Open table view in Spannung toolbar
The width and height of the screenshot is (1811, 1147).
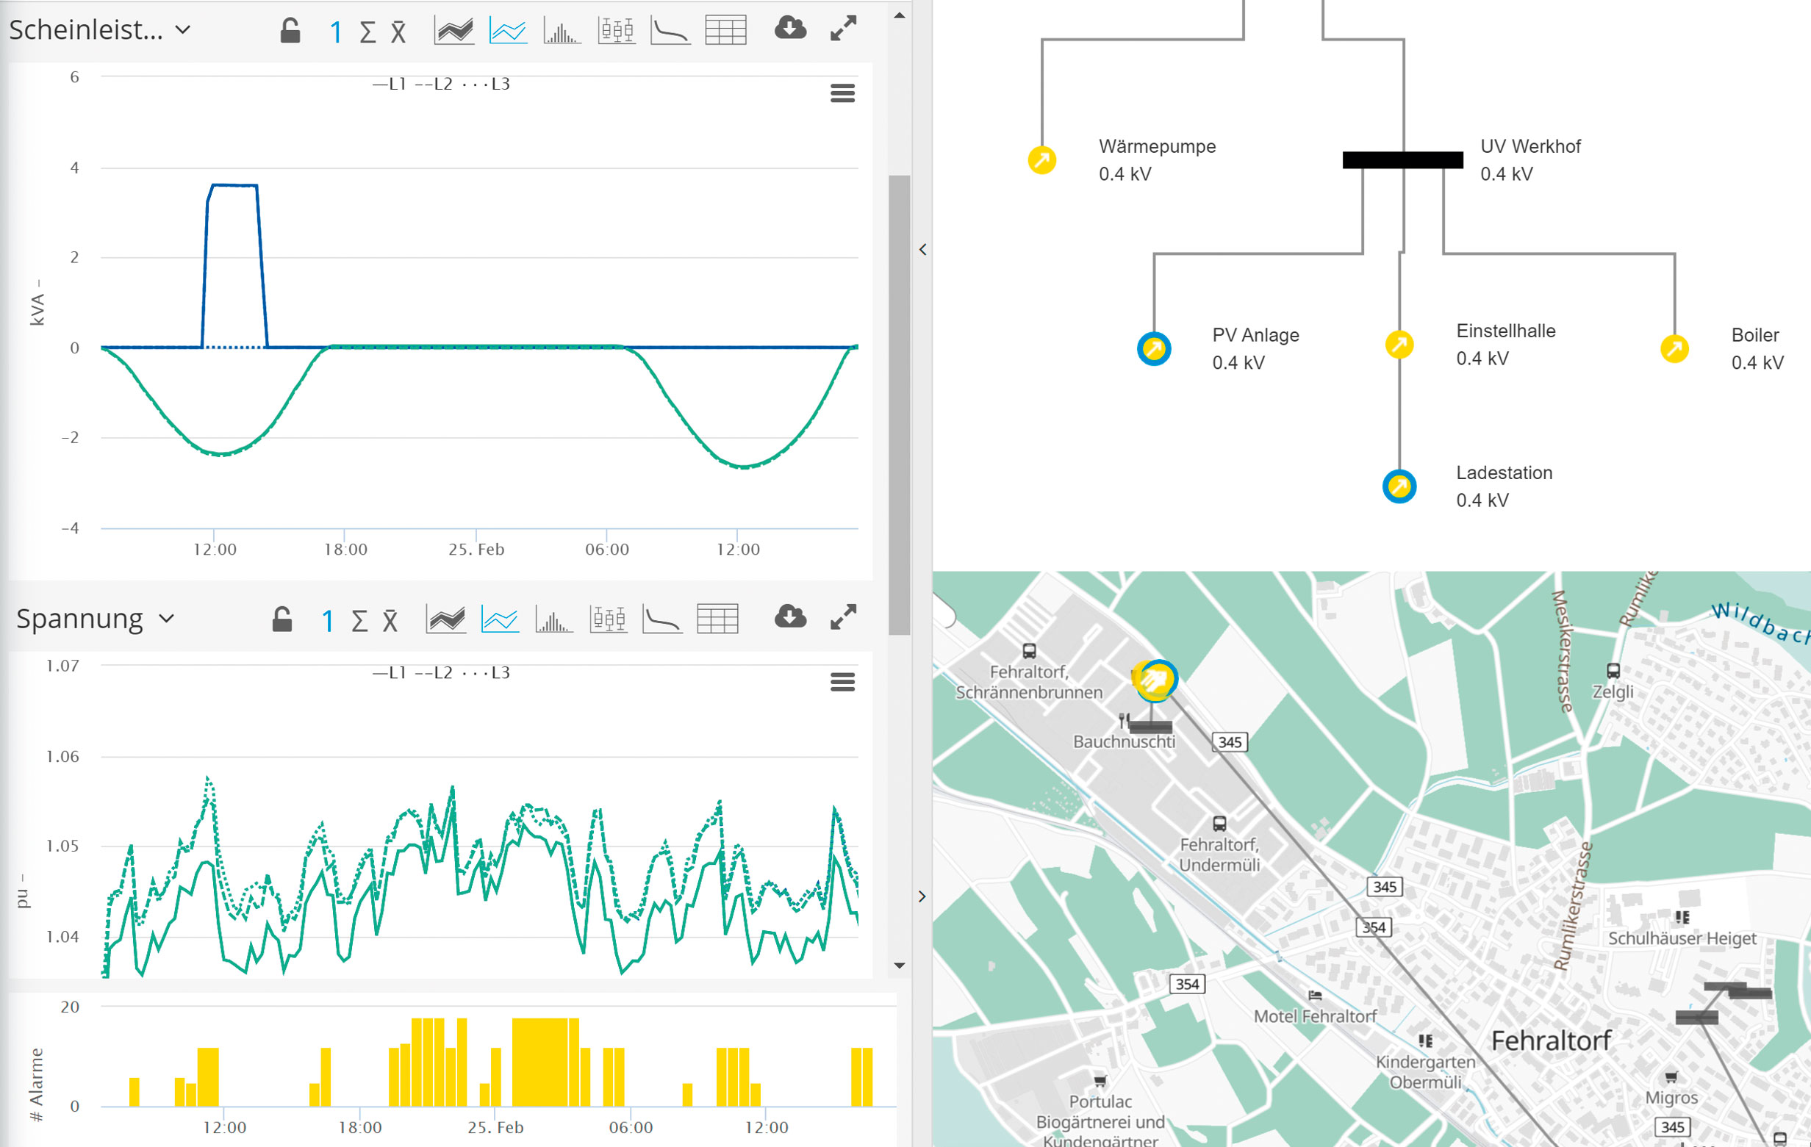click(717, 619)
